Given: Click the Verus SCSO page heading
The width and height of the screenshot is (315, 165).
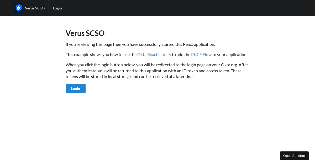Looking at the screenshot, I should point(85,33).
